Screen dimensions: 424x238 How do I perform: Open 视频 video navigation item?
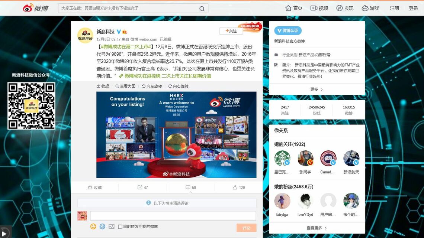point(319,8)
